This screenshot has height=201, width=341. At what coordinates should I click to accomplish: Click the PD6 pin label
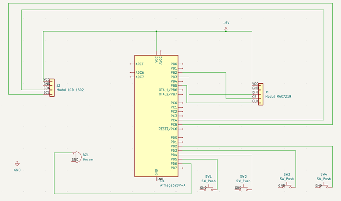point(174,164)
